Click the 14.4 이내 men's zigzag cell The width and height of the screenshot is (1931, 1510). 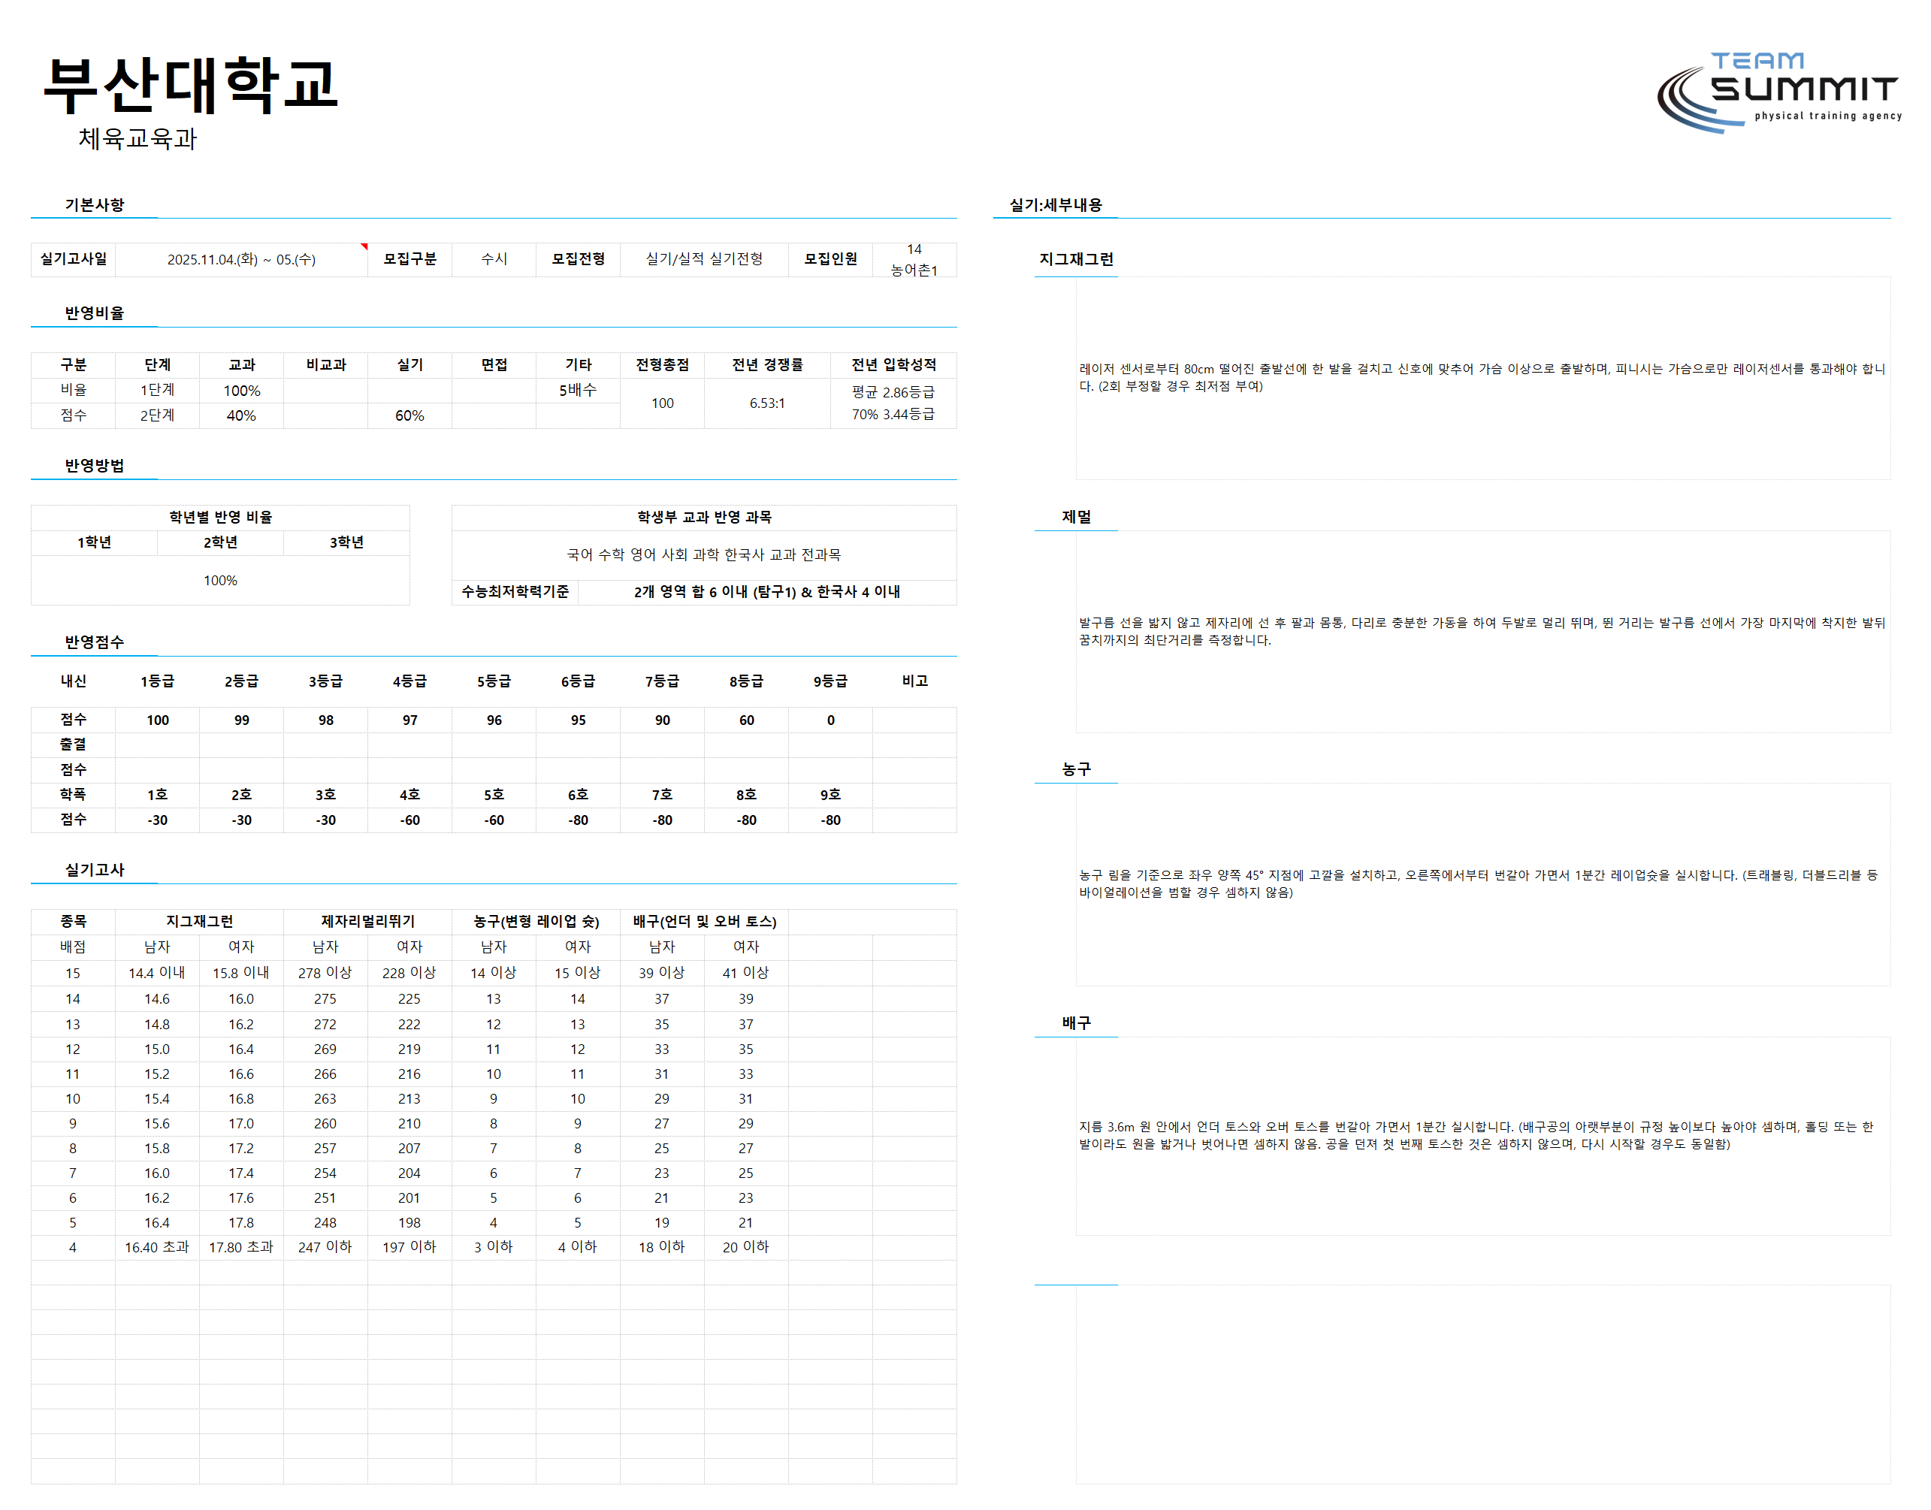pyautogui.click(x=157, y=972)
